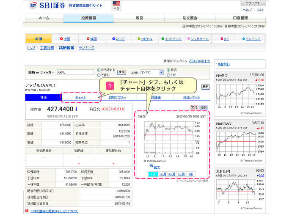292x214 pixels.
Task: Click the Vietnam green bullet icon
Action: tap(139, 39)
